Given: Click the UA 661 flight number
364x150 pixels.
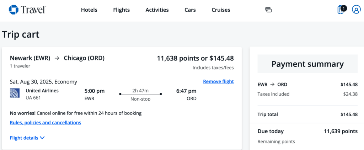Looking at the screenshot, I should coord(34,97).
